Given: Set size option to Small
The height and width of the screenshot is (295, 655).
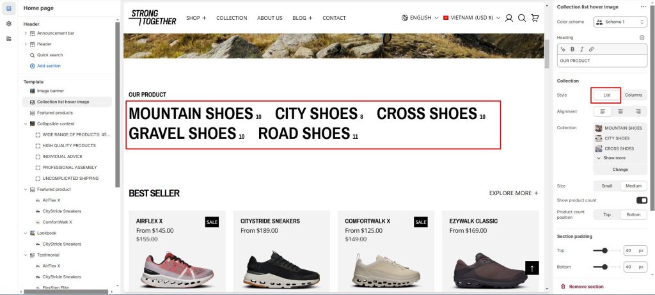Looking at the screenshot, I should 607,186.
